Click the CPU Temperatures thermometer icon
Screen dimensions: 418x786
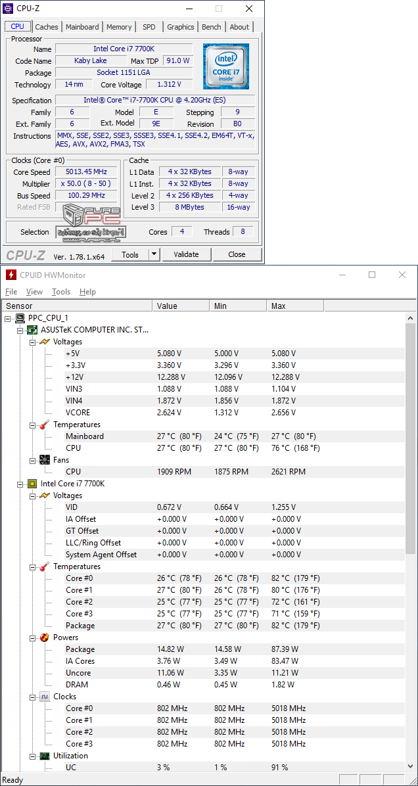point(45,566)
